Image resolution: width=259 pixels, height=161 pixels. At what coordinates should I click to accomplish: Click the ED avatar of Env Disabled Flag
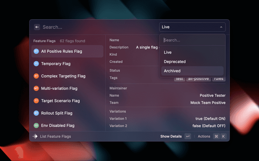(x=36, y=126)
